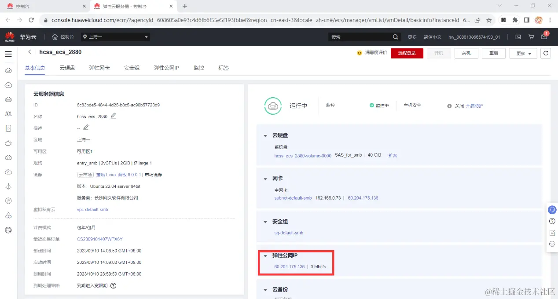Open a new browser tab with plus
558x299 pixels.
[x=185, y=6]
